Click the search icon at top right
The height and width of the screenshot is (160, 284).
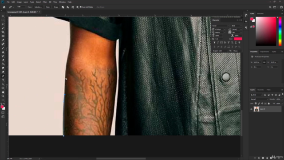tap(270, 7)
